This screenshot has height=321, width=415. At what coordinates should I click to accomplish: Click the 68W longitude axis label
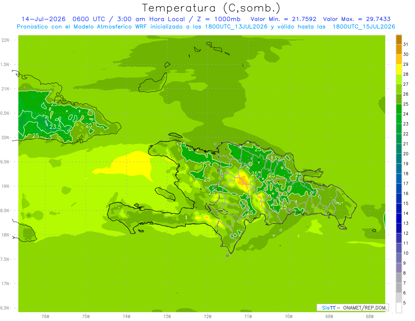pyautogui.click(x=370, y=316)
